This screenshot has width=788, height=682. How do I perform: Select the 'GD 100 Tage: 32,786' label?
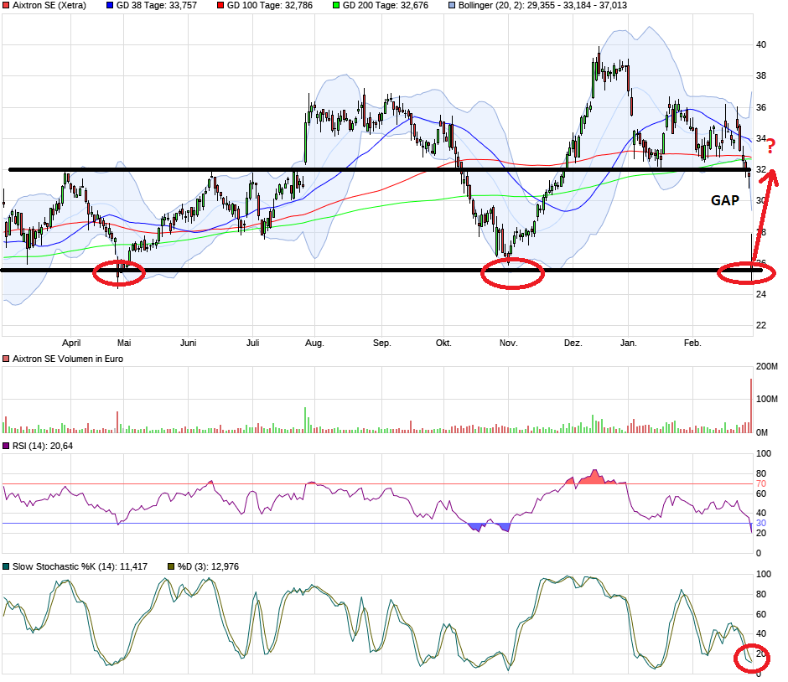coord(270,6)
